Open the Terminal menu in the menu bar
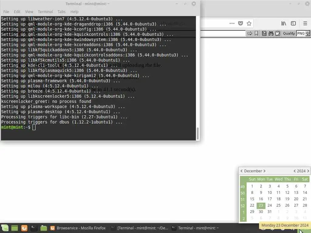311x233 pixels. tap(46, 12)
